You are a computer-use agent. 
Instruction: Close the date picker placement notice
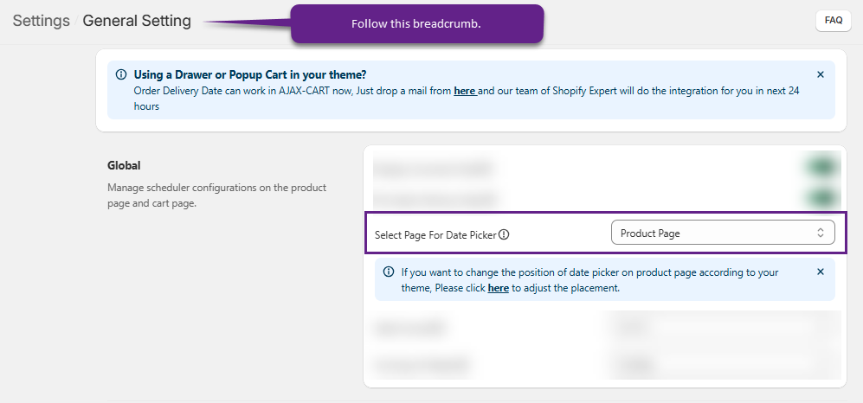click(821, 272)
